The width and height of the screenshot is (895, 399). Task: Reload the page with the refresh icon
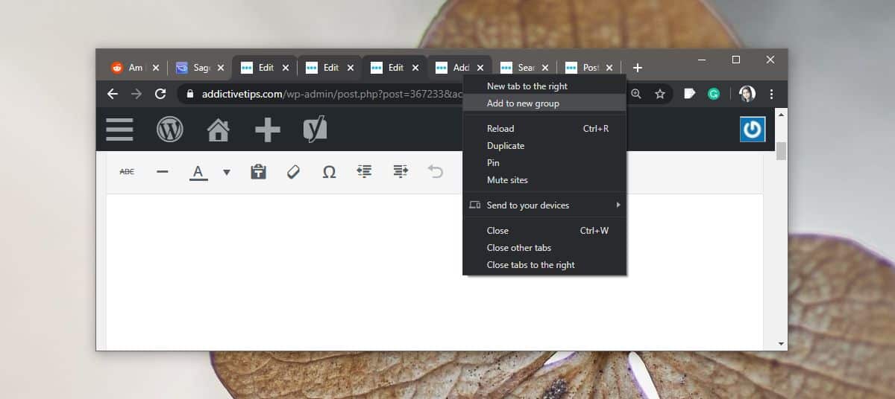click(x=160, y=94)
